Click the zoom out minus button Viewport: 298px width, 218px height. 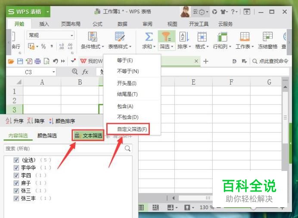[x=219, y=207]
